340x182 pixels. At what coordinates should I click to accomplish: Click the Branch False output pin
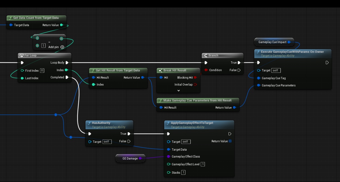coord(239,70)
